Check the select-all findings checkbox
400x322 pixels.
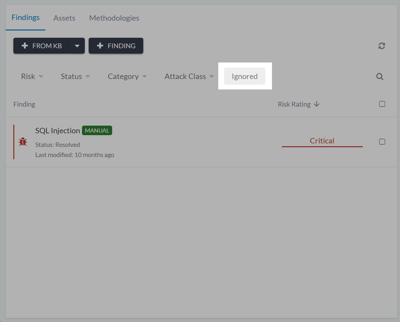pos(382,104)
